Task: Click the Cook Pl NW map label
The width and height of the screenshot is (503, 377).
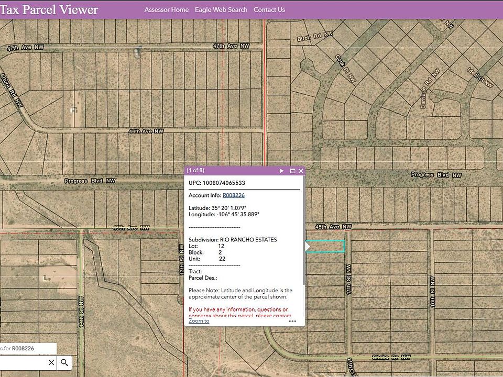Action: (345, 69)
